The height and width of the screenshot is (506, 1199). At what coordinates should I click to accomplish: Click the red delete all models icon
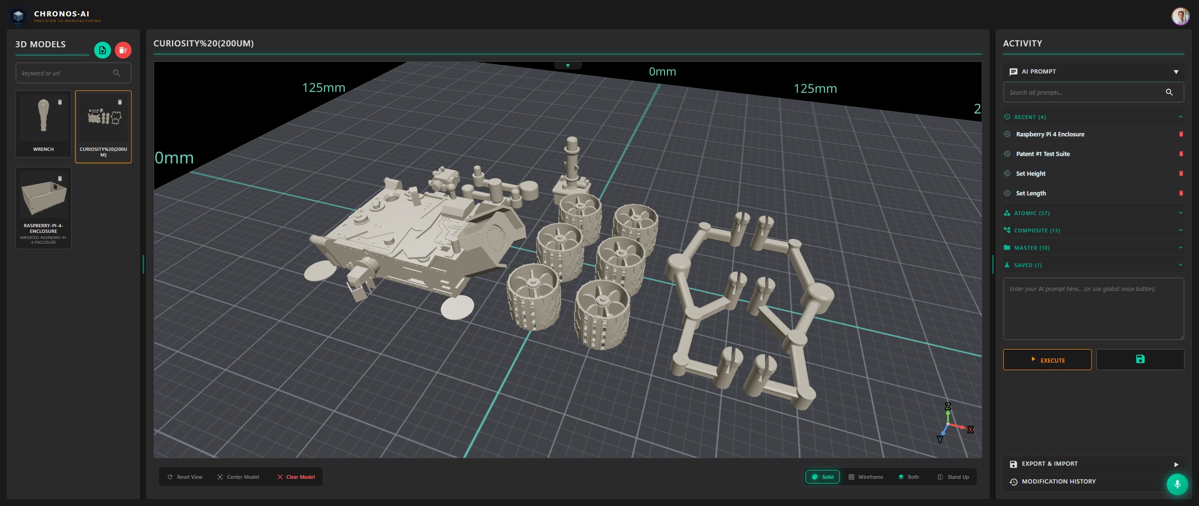pyautogui.click(x=123, y=50)
